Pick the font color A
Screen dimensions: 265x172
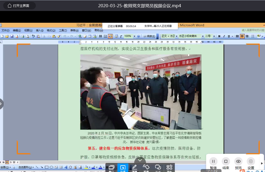[100, 167]
